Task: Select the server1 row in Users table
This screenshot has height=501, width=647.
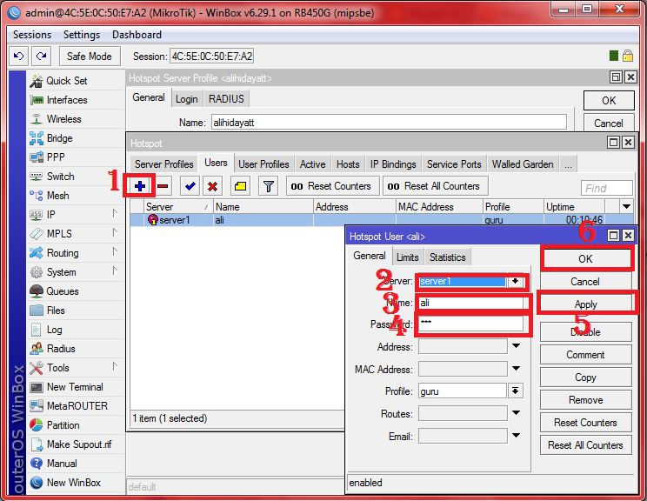Action: coord(382,220)
